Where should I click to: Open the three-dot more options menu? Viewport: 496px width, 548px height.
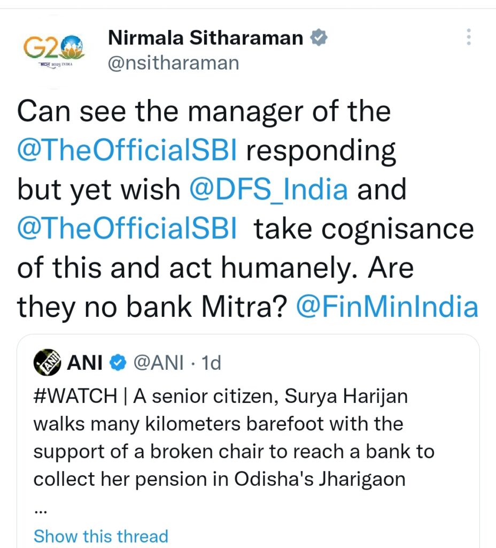469,37
